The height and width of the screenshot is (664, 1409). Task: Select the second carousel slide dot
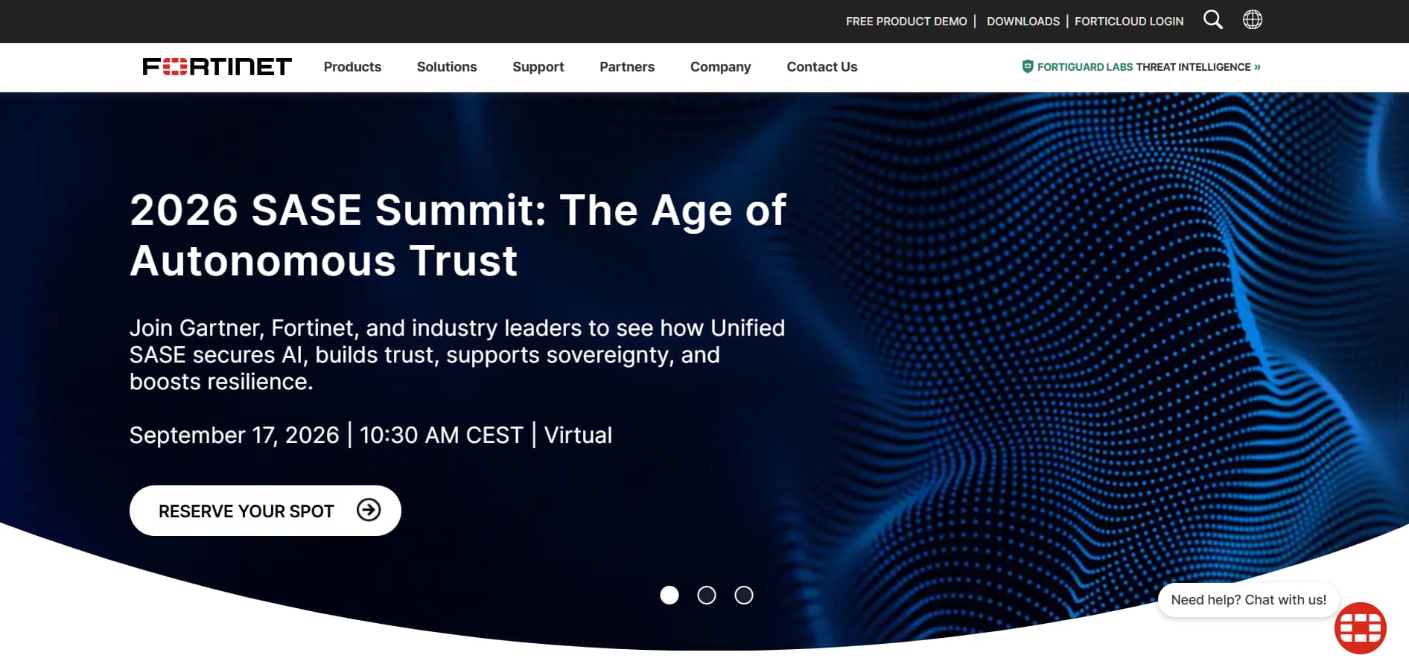(x=707, y=596)
